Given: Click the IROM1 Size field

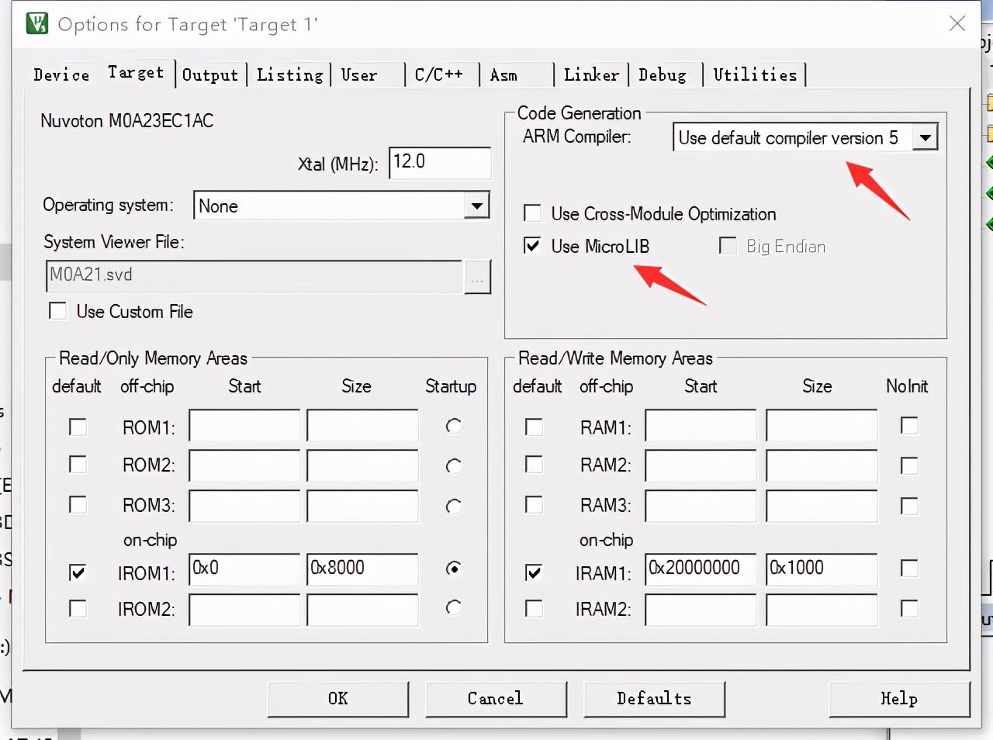Looking at the screenshot, I should (x=362, y=569).
